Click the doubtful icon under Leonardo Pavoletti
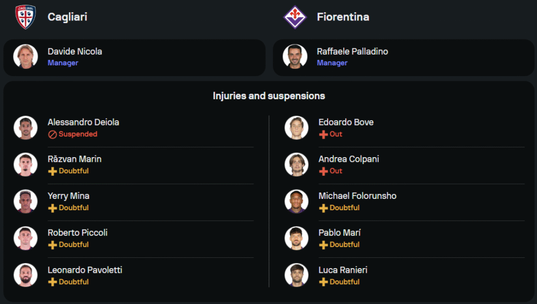Screen dimensions: 537x304 (x=53, y=282)
